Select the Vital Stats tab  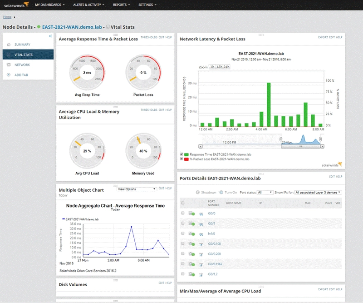point(28,55)
